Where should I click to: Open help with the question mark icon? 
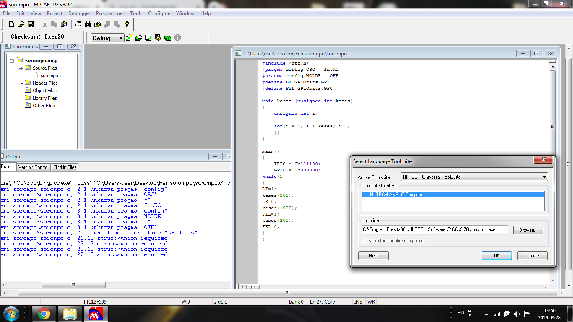127,24
